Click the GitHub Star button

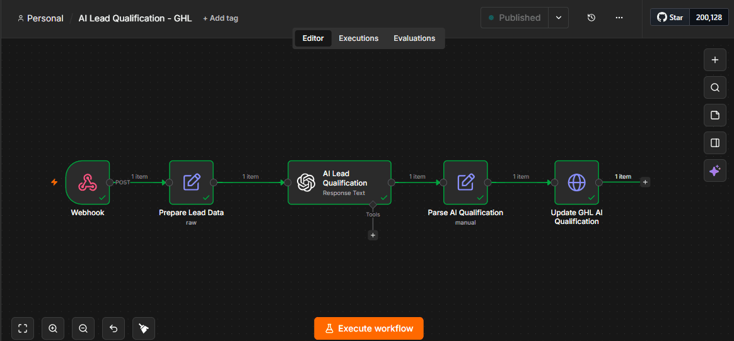click(x=670, y=18)
